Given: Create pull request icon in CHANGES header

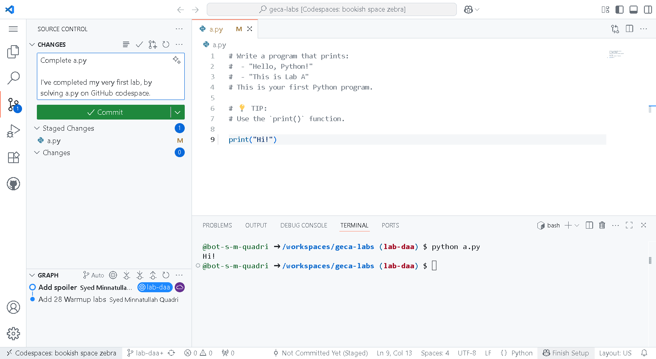Looking at the screenshot, I should (x=153, y=44).
